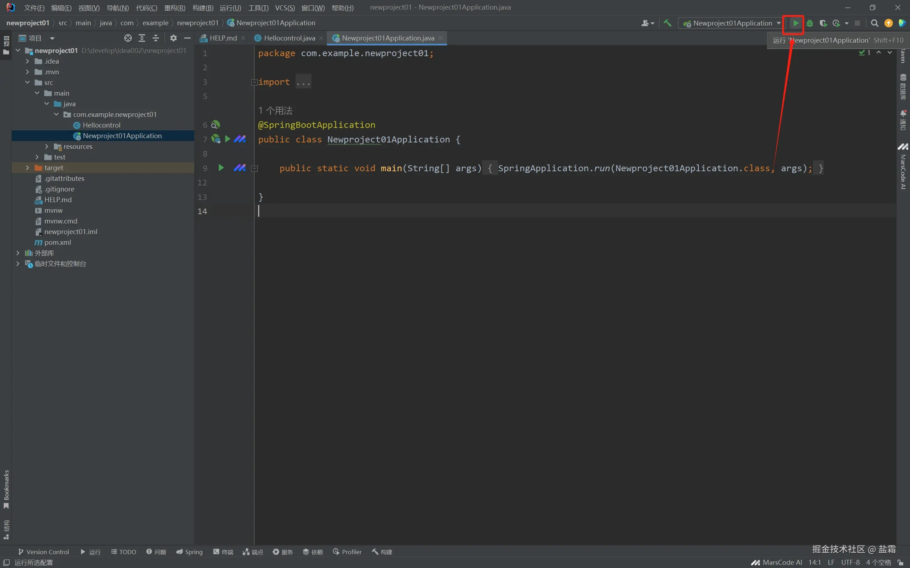Open the 构建(B) menu
Image resolution: width=910 pixels, height=568 pixels.
pos(203,8)
